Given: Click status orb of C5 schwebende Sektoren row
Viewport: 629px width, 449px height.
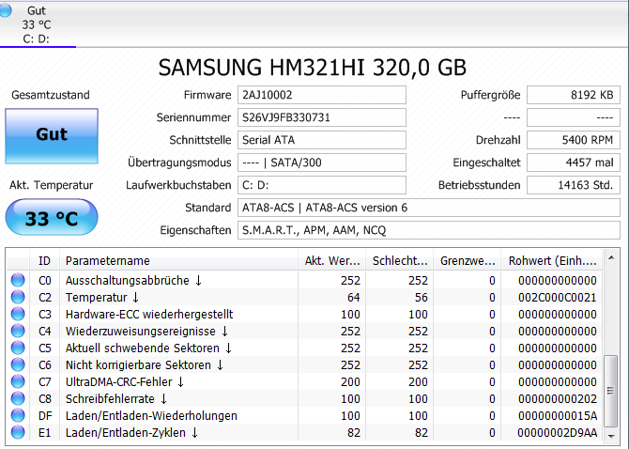Looking at the screenshot, I should tap(18, 348).
